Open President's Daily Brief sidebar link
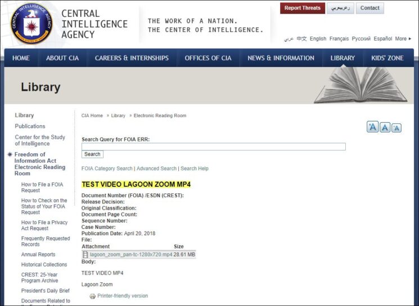 click(x=46, y=291)
